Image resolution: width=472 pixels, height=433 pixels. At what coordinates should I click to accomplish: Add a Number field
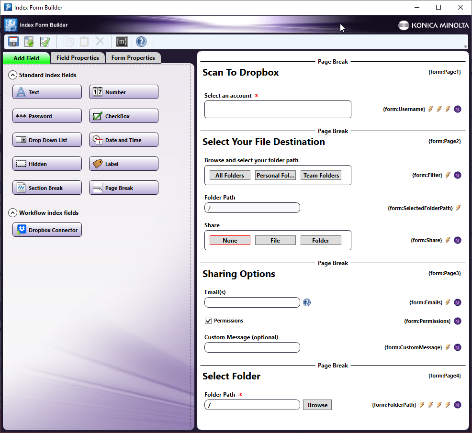click(x=124, y=92)
